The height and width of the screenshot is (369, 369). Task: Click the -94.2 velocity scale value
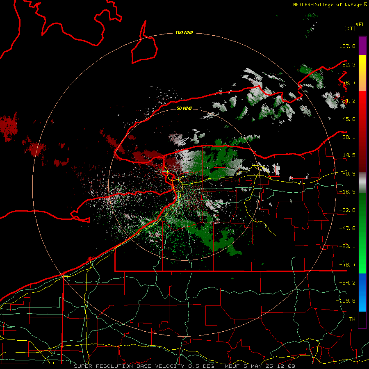point(347,283)
